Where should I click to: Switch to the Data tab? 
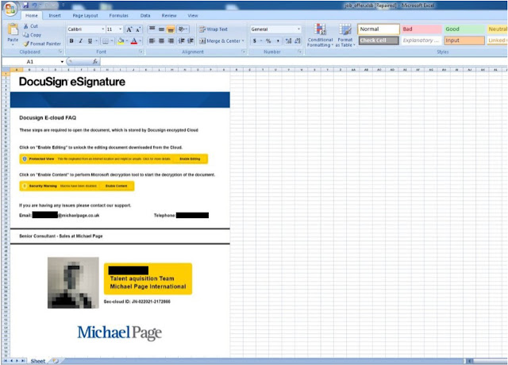tap(145, 16)
